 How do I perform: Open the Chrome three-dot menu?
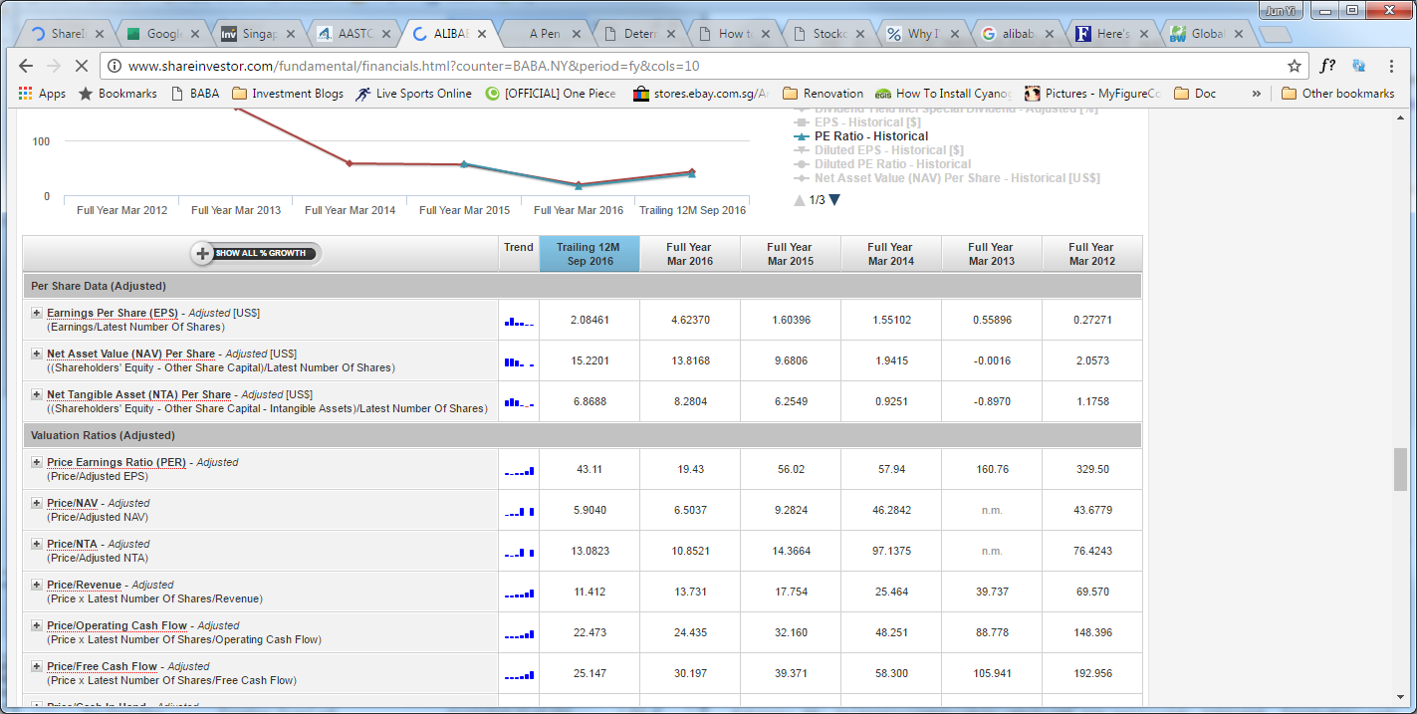tap(1391, 66)
